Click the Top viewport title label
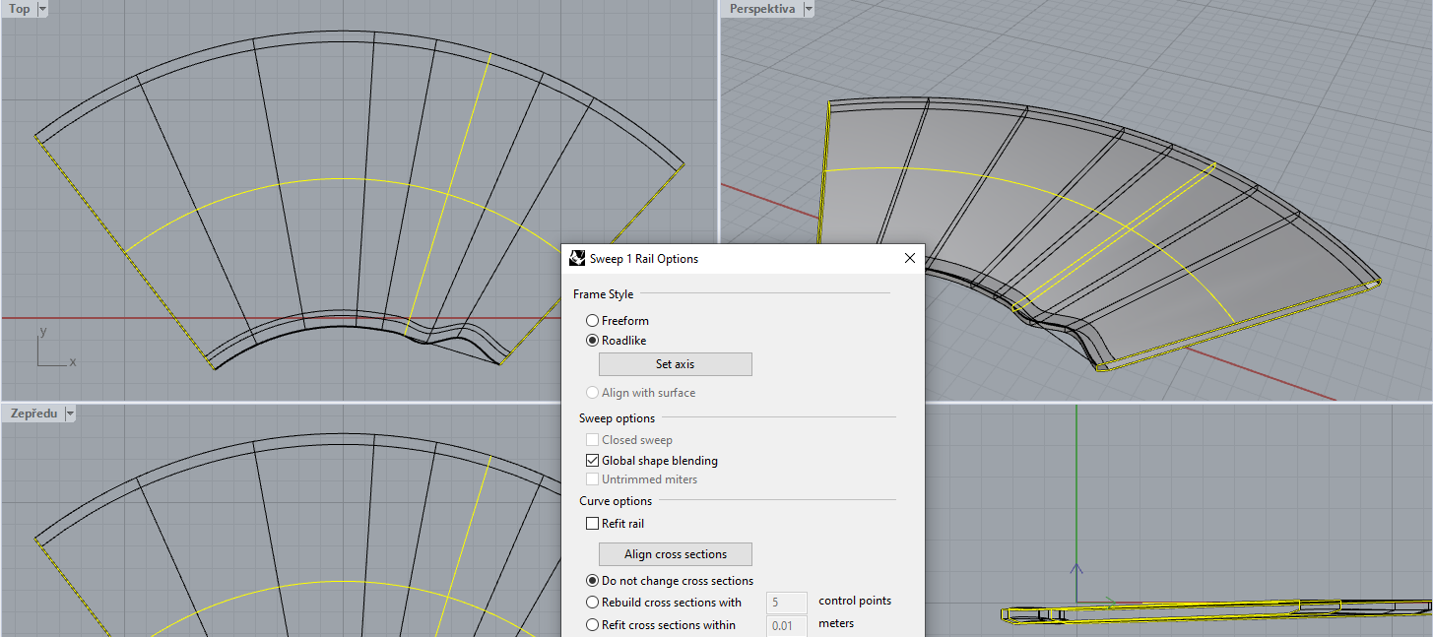Screen dimensions: 1433x637 [20, 9]
